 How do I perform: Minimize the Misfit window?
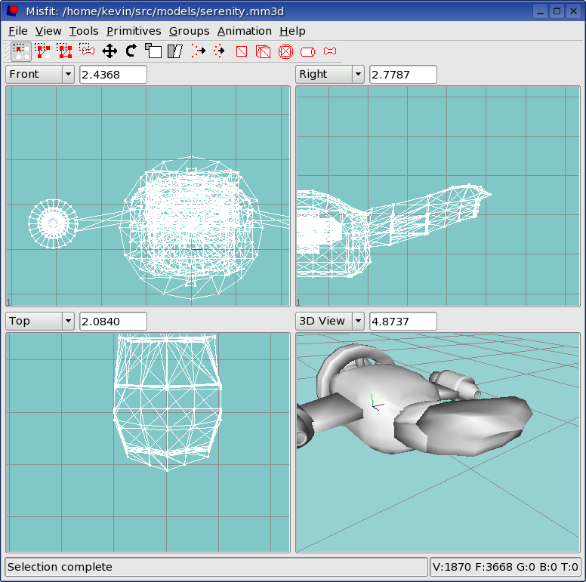(540, 11)
